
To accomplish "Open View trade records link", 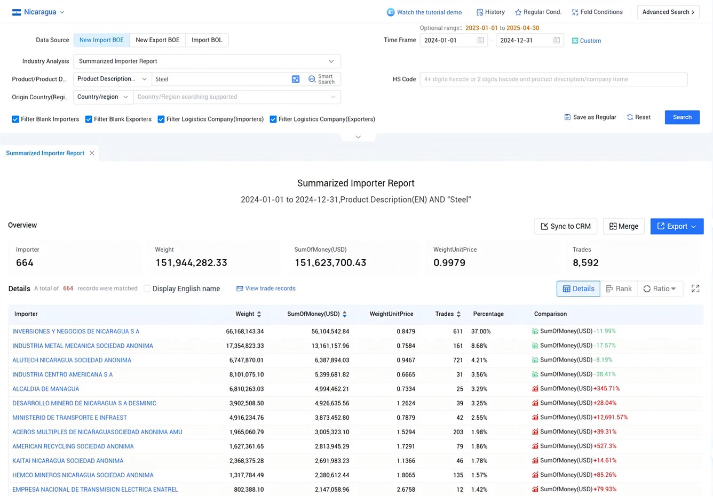I will 266,289.
